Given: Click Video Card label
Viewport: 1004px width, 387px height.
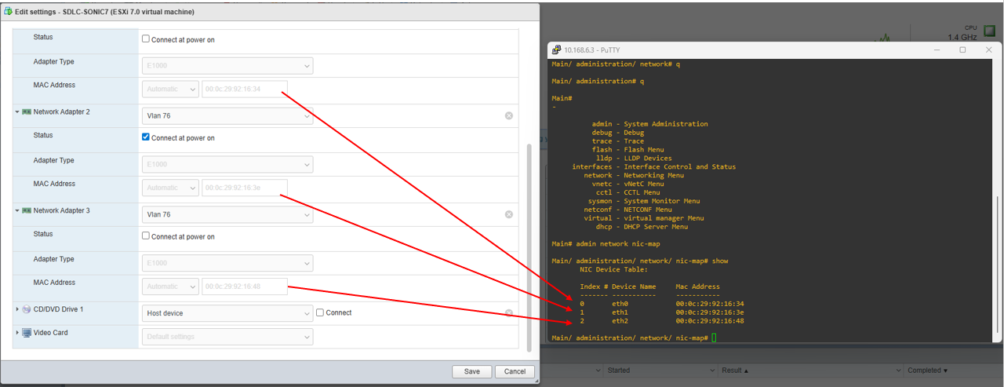Looking at the screenshot, I should coord(50,333).
